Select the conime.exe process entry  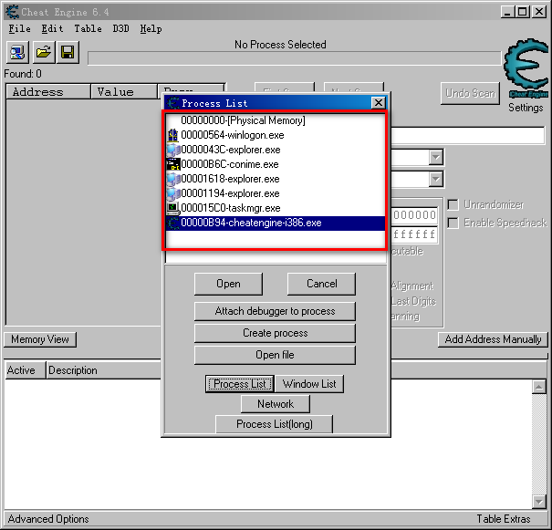coord(229,164)
